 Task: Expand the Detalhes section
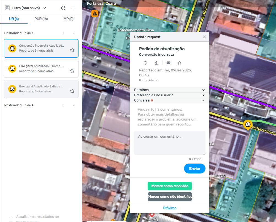169,90
